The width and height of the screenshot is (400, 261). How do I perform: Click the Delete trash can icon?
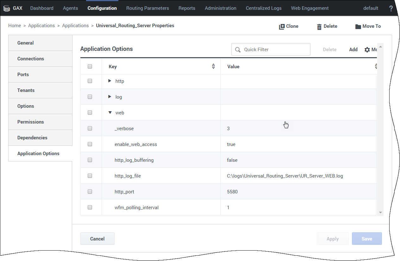click(319, 27)
